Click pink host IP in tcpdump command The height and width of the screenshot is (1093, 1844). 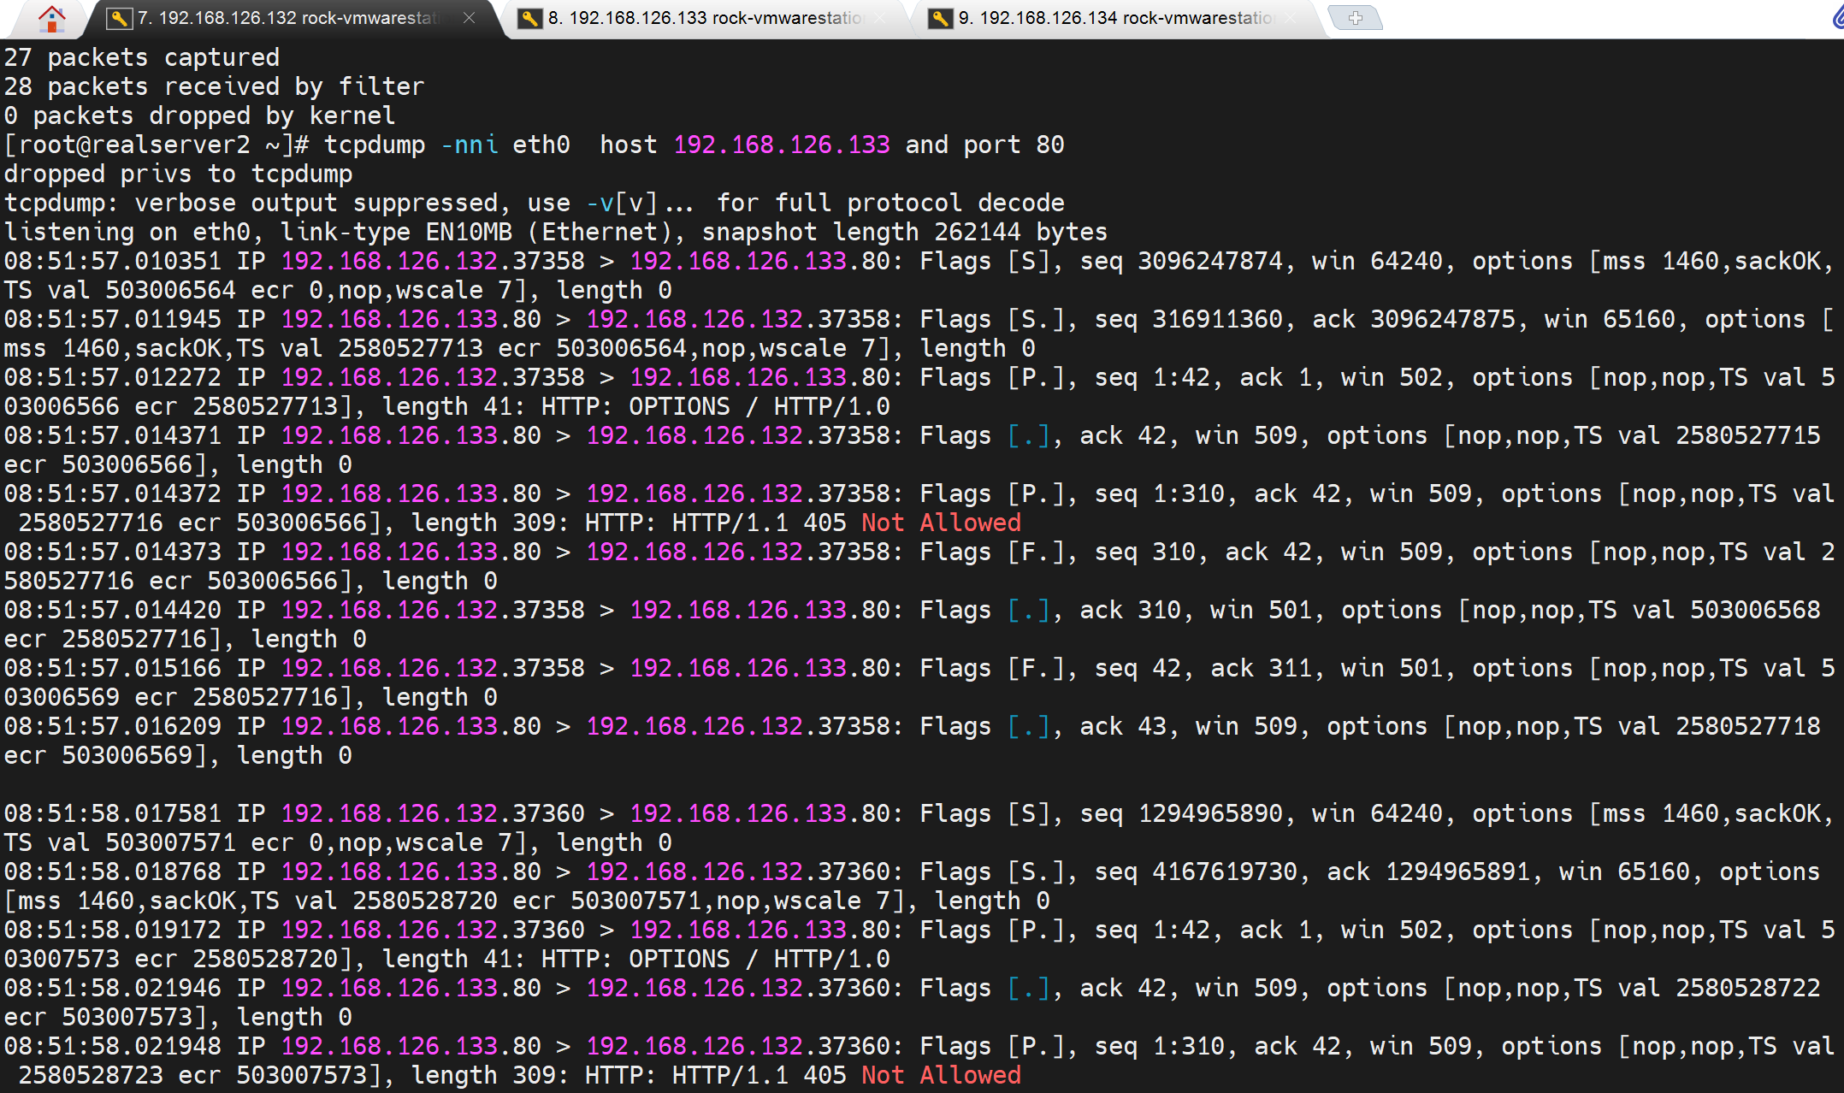click(781, 145)
